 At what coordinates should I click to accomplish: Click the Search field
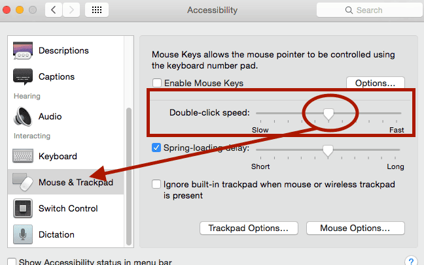tap(370, 10)
